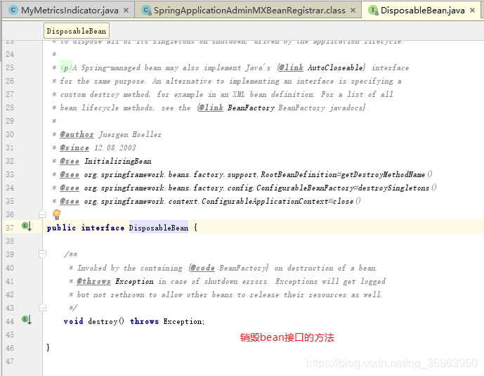Collapse the class javadoc fold at line 36

click(x=42, y=214)
